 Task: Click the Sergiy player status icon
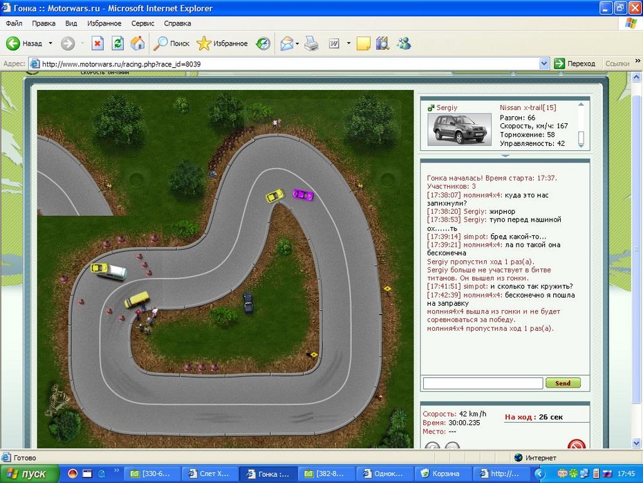point(431,107)
